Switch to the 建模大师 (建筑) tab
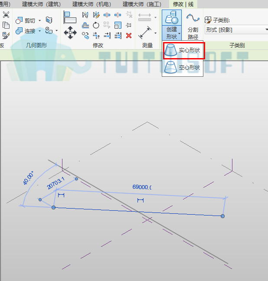This screenshot has width=268, height=281. 41,4
